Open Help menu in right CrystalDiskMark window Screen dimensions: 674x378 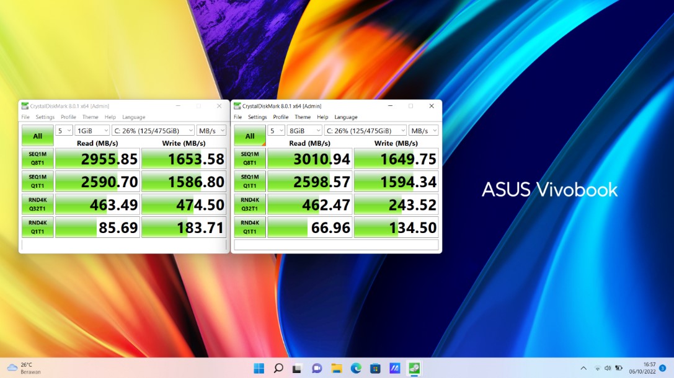322,117
